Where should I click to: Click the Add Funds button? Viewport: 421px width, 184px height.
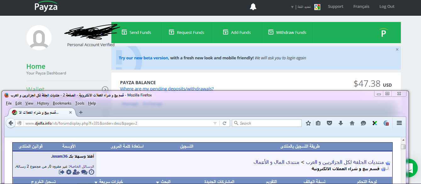coord(237,32)
